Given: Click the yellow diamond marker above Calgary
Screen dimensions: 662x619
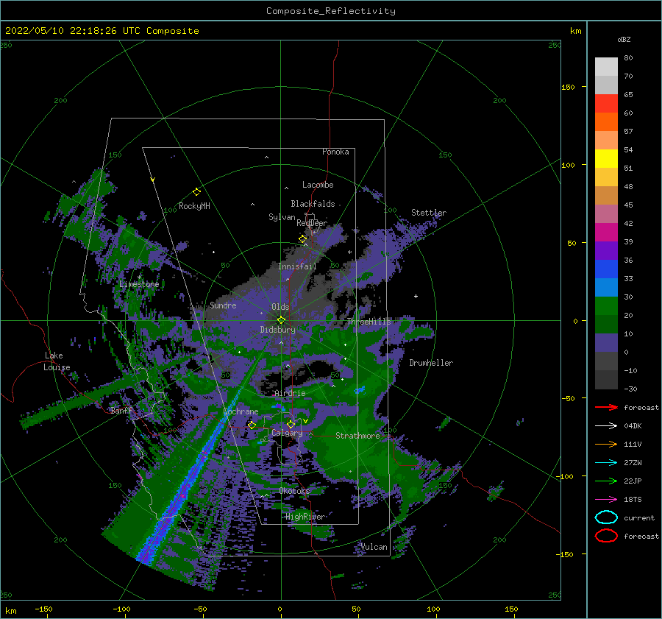Looking at the screenshot, I should click(291, 424).
